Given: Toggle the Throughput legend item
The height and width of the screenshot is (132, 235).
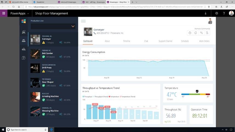Looking at the screenshot, I should click(x=87, y=97).
